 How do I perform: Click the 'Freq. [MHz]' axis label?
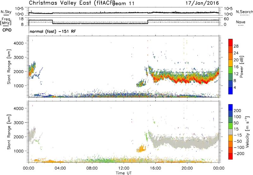[x=6, y=21]
